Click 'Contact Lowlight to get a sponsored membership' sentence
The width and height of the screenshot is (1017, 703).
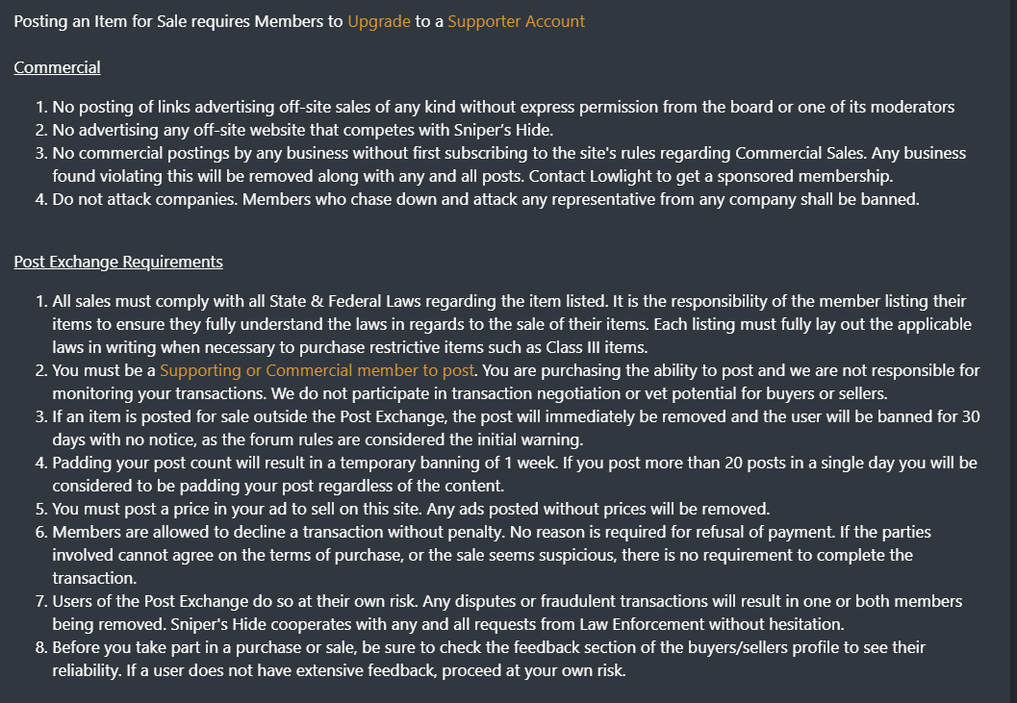pos(711,176)
